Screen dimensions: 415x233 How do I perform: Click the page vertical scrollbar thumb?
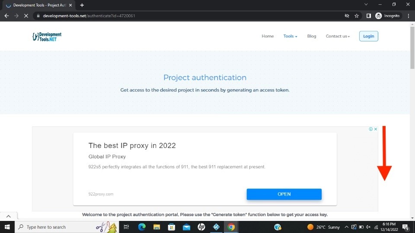coord(412,47)
